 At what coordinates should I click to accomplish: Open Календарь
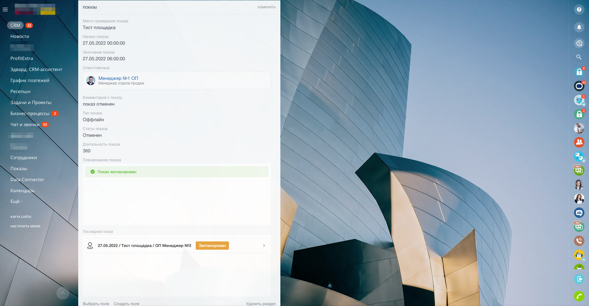[22, 191]
